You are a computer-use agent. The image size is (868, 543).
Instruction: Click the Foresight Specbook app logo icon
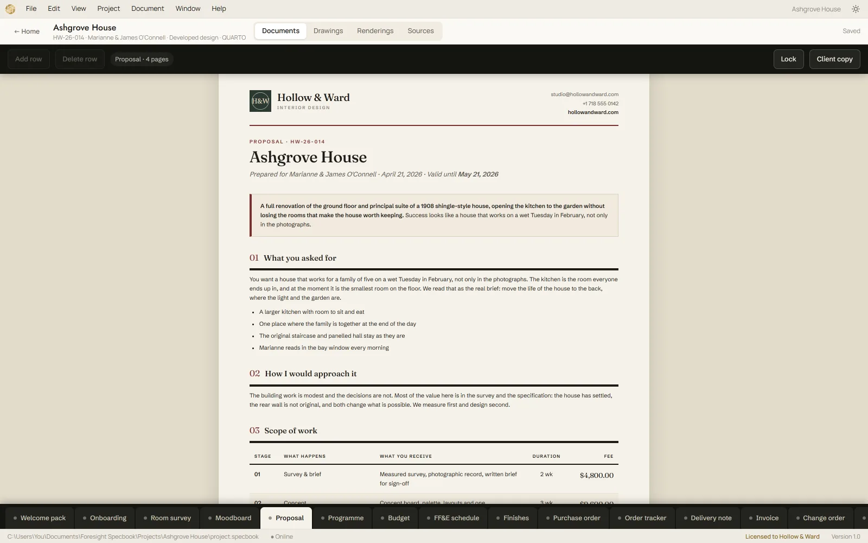[10, 9]
